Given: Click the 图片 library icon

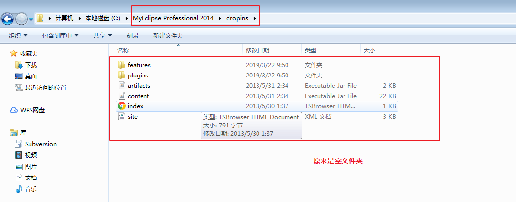Looking at the screenshot, I should coord(19,167).
